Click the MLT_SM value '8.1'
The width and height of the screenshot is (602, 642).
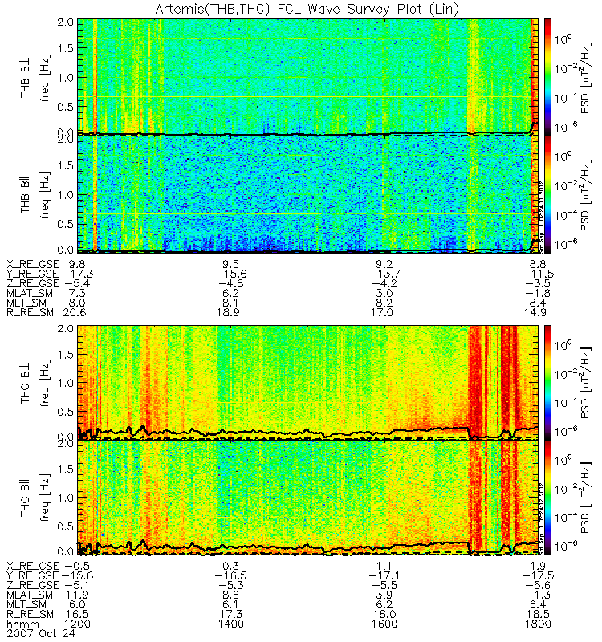tap(230, 303)
